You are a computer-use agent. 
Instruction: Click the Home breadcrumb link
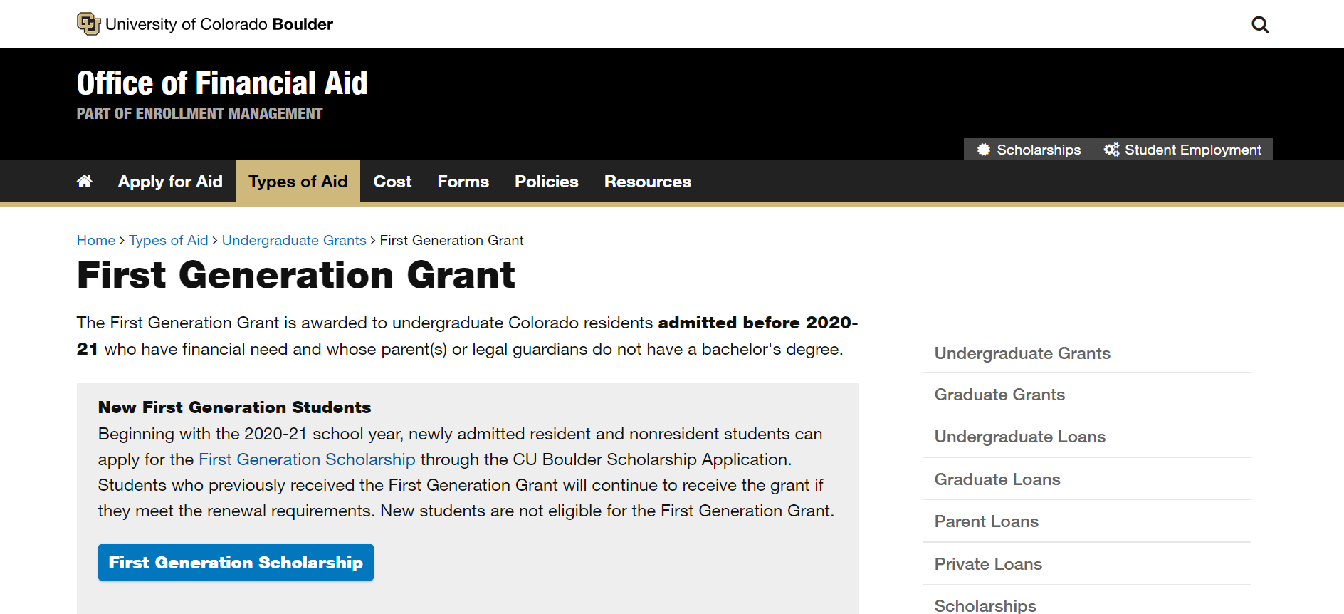[96, 240]
